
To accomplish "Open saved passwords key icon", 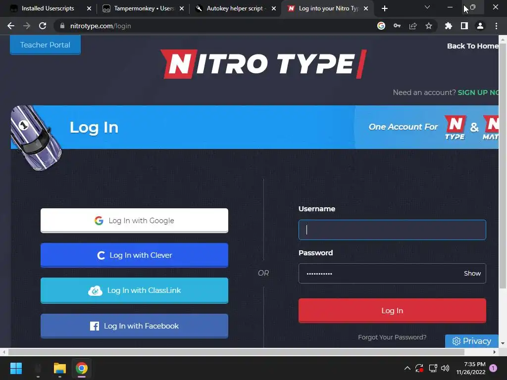I will coord(397,26).
